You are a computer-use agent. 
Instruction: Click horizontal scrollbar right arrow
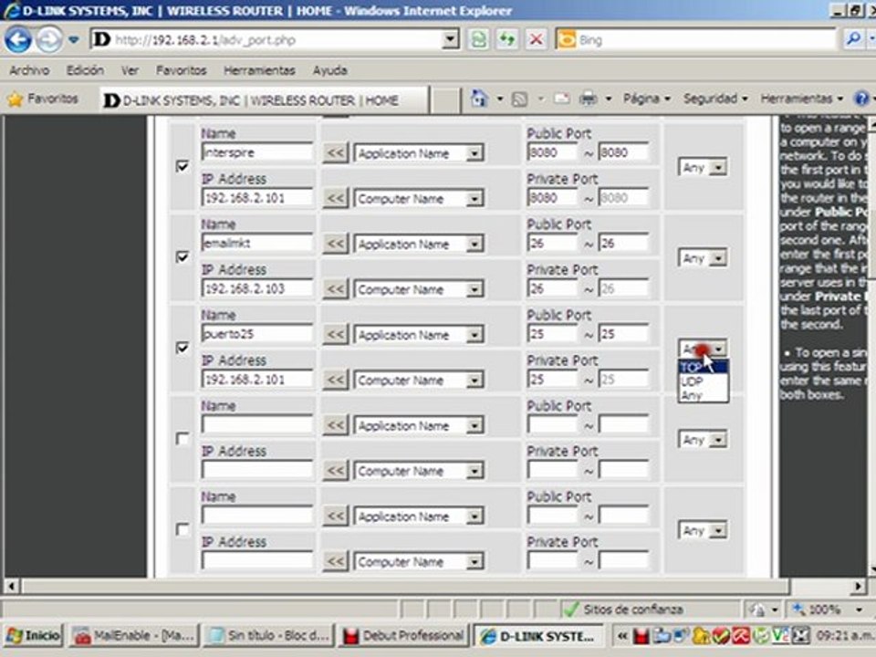click(x=859, y=586)
